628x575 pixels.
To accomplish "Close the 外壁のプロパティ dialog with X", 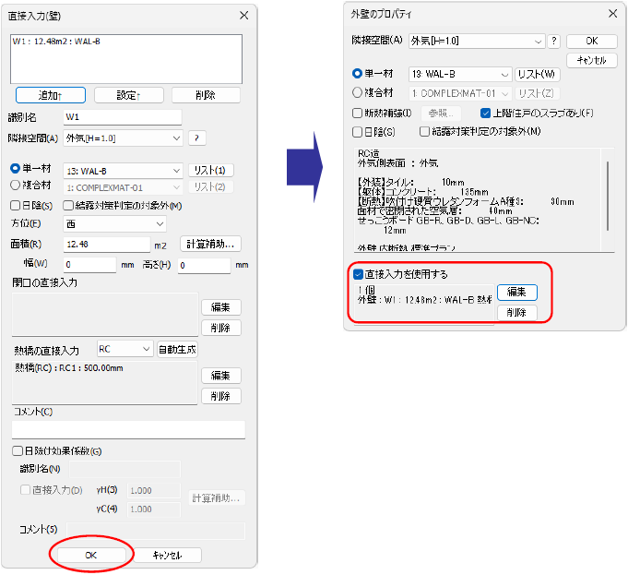I will click(612, 13).
